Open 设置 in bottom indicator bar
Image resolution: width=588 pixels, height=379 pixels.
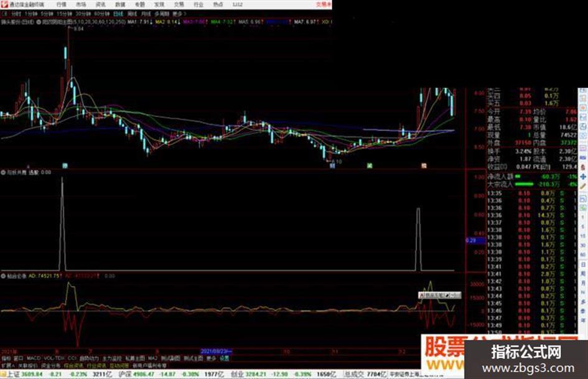point(224,358)
